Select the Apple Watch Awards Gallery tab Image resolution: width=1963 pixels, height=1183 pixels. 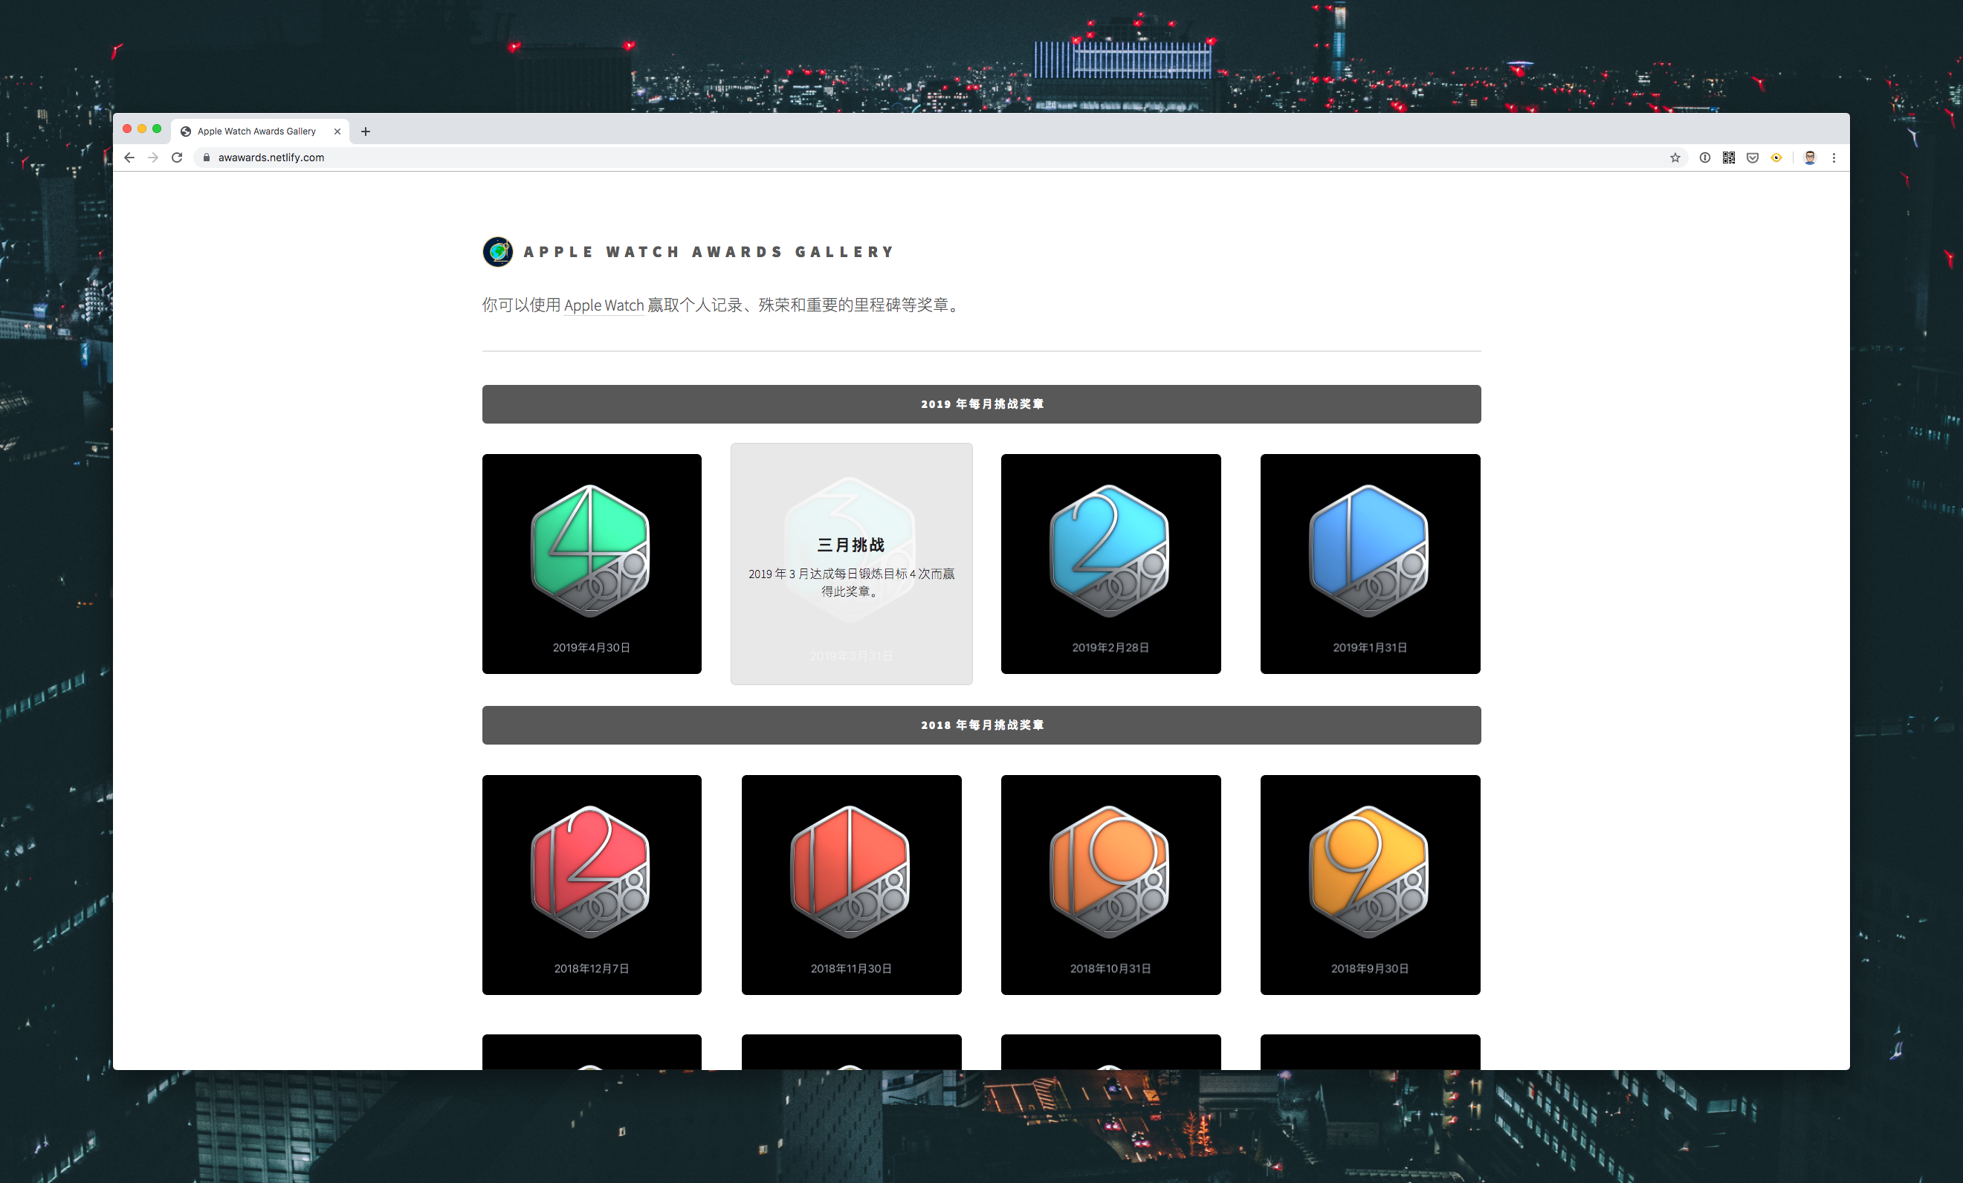tap(256, 132)
